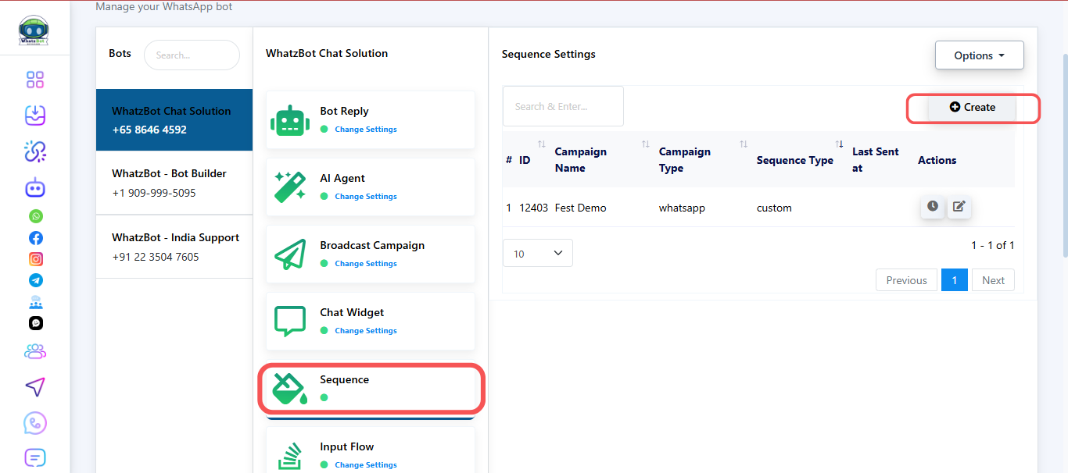The height and width of the screenshot is (473, 1068).
Task: Edit the Fest Demo sequence
Action: tap(959, 207)
